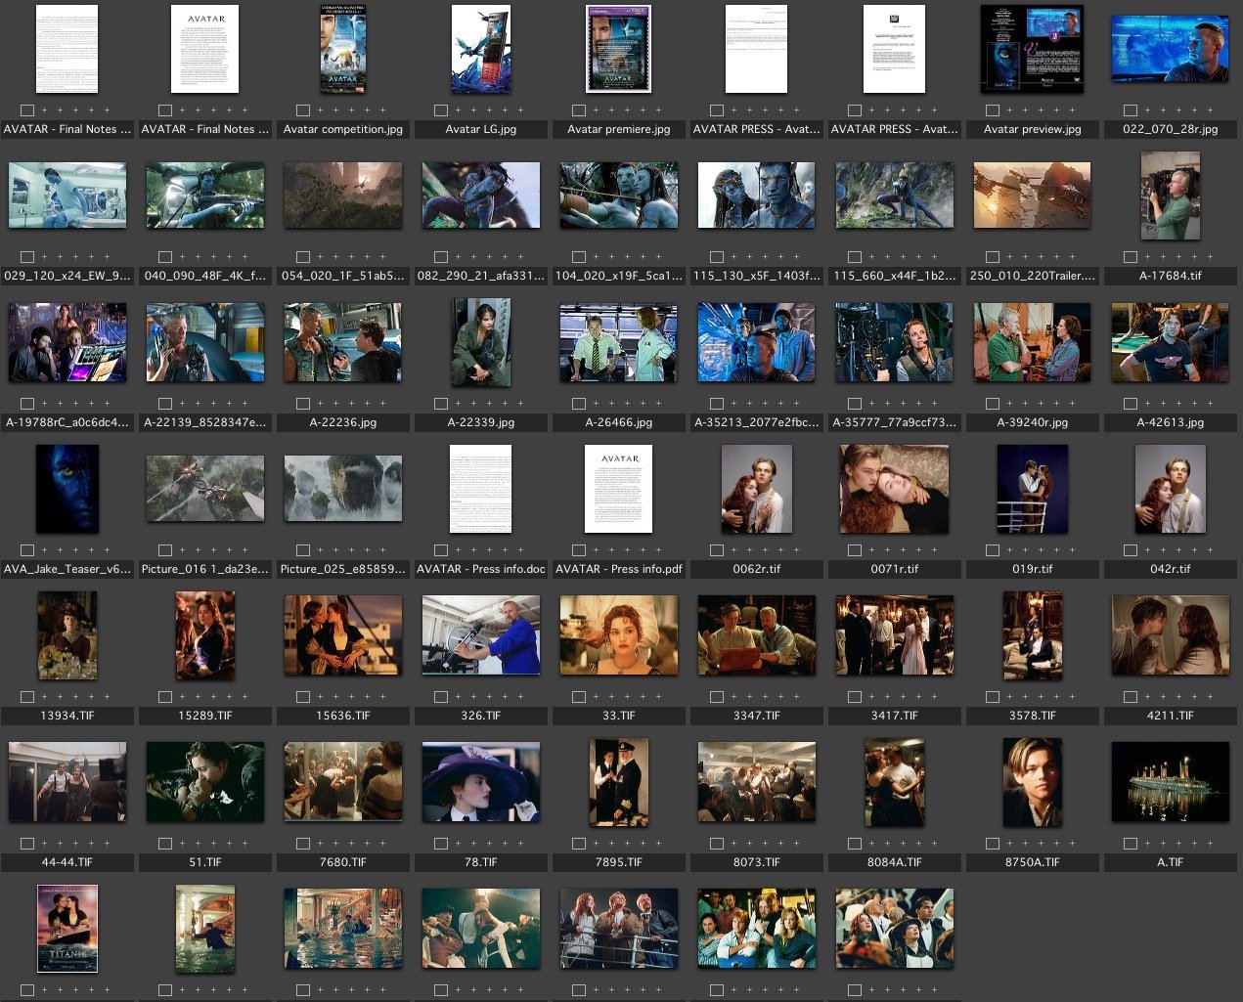Check the 4211.TIF checkbox
Viewport: 1243px width, 1002px height.
[x=1131, y=697]
